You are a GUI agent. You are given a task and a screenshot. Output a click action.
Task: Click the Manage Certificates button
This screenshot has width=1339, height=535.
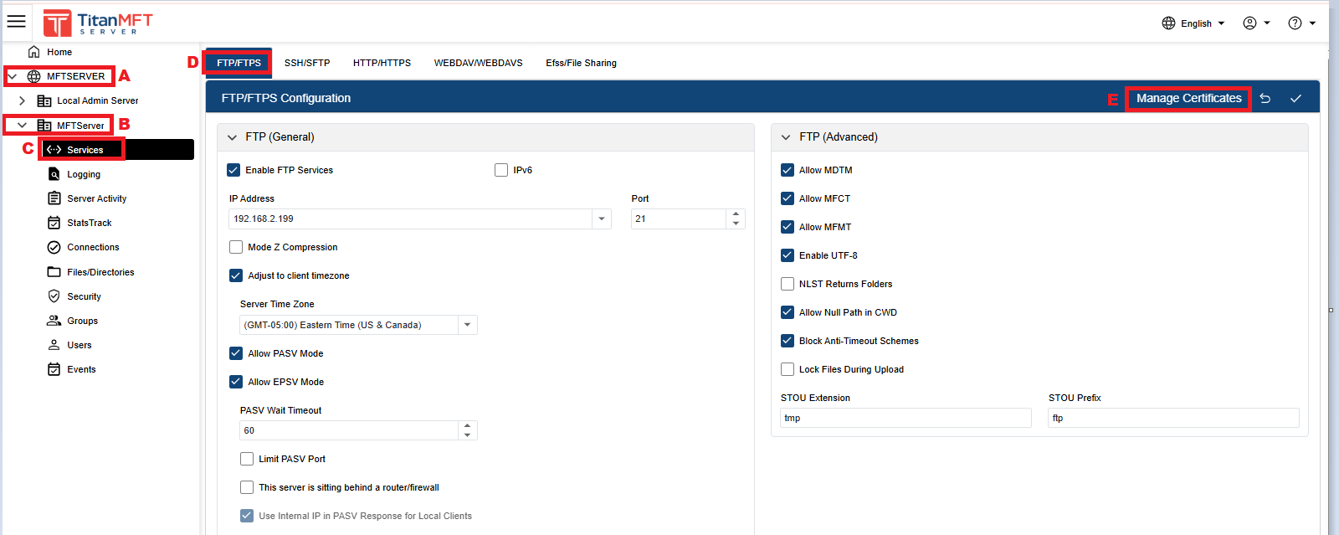pyautogui.click(x=1188, y=99)
